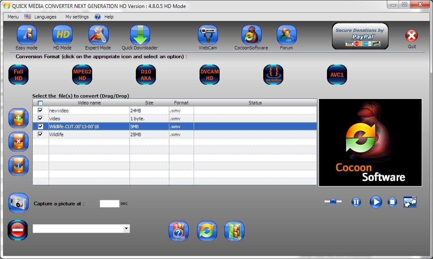Toggle the select-all header checkbox
Image resolution: width=433 pixels, height=259 pixels.
40,103
